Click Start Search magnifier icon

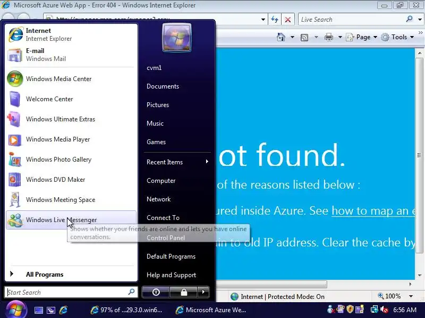tap(131, 292)
